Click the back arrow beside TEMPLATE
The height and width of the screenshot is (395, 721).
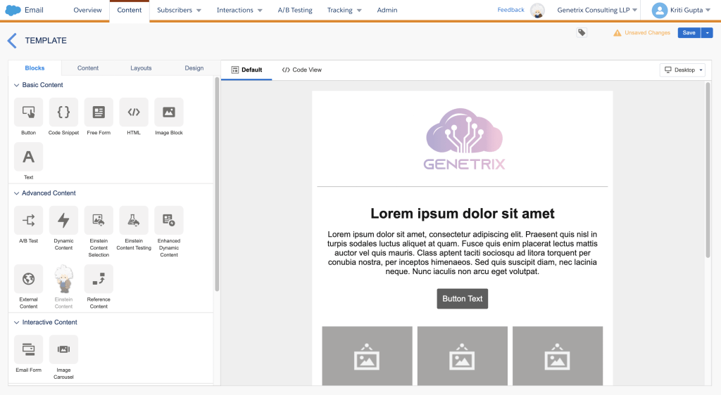click(x=13, y=41)
